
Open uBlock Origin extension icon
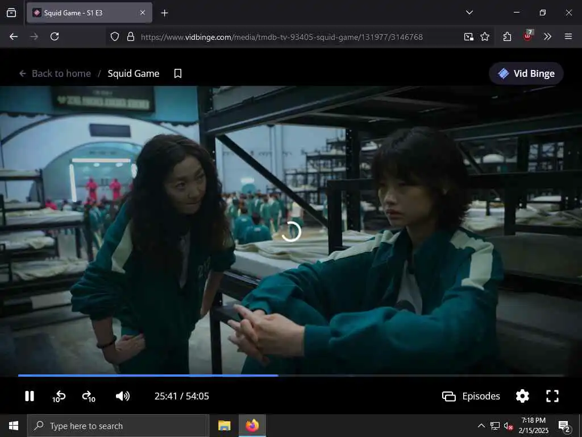528,36
